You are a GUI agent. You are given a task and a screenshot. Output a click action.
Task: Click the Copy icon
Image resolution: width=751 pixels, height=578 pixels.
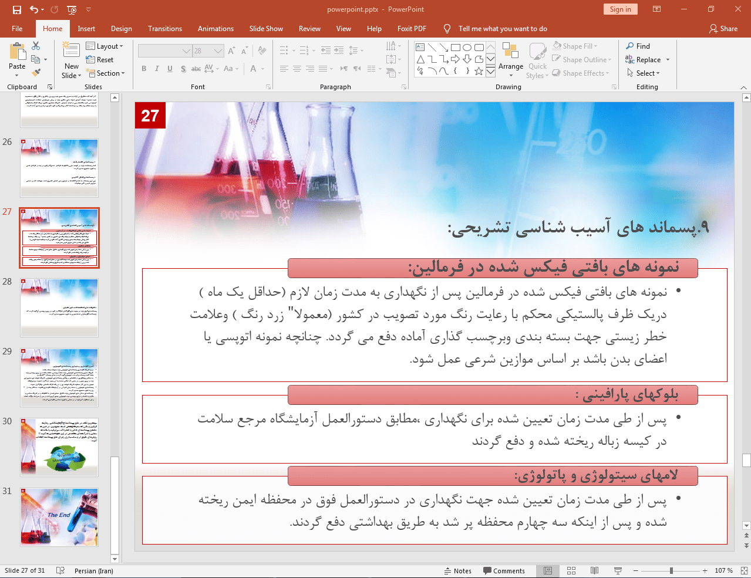pyautogui.click(x=36, y=59)
